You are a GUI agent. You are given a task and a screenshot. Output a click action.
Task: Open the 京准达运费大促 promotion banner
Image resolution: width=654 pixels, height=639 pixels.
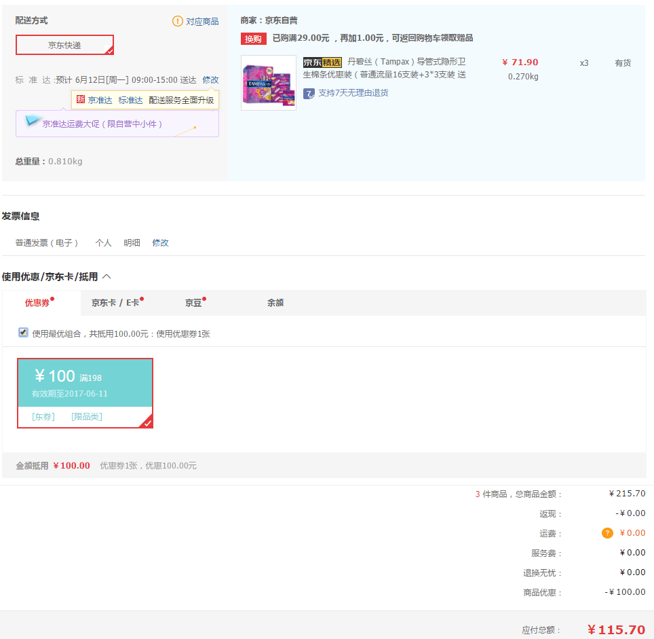click(x=117, y=124)
